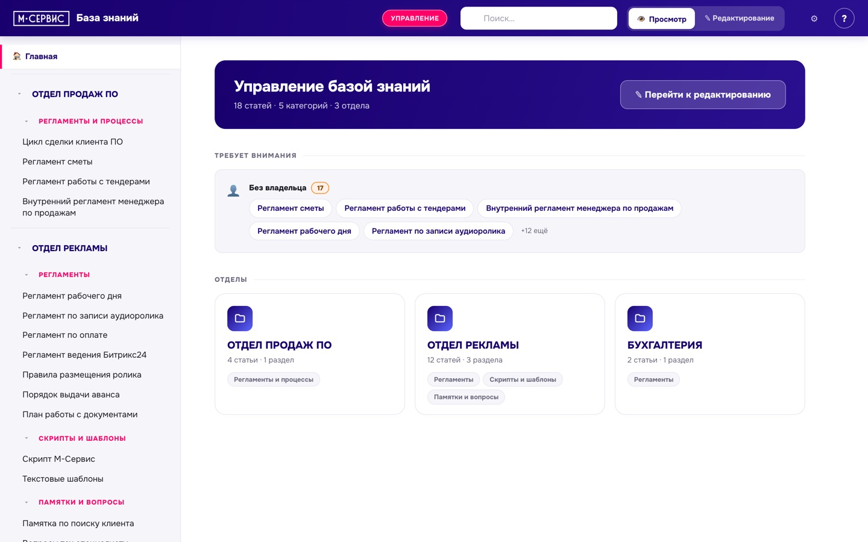Screen dimensions: 868x542
Task: Click the Регламент сметы chip
Action: click(291, 208)
